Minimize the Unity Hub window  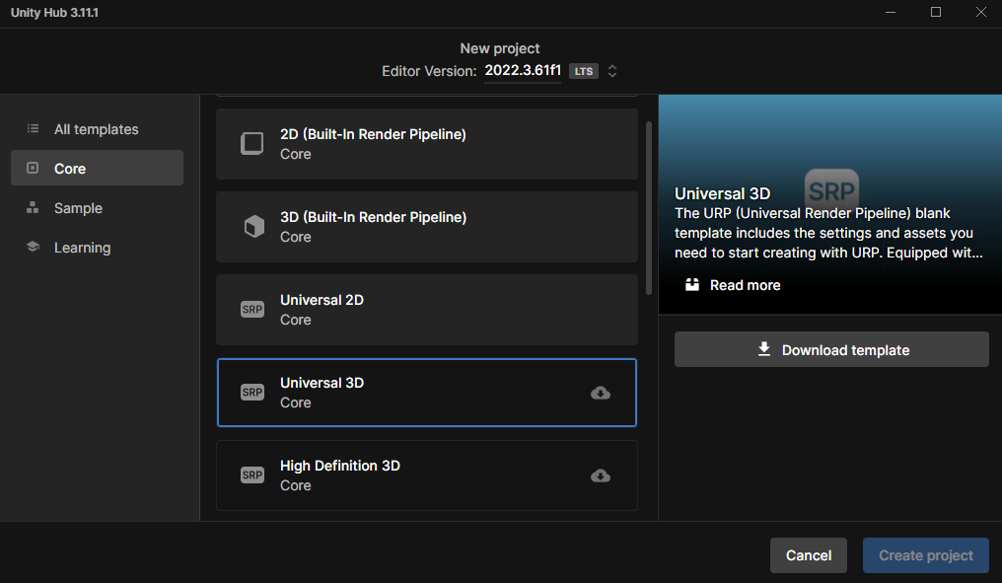coord(891,12)
